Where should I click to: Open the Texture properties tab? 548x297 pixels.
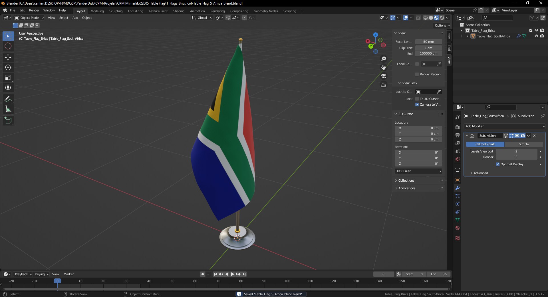(458, 238)
